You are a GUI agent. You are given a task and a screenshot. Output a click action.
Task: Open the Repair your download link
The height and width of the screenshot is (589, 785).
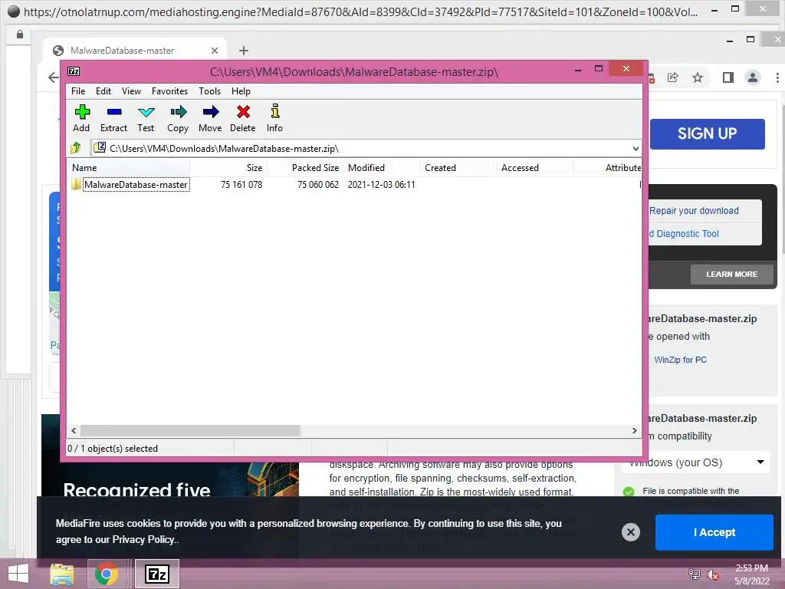coord(694,210)
